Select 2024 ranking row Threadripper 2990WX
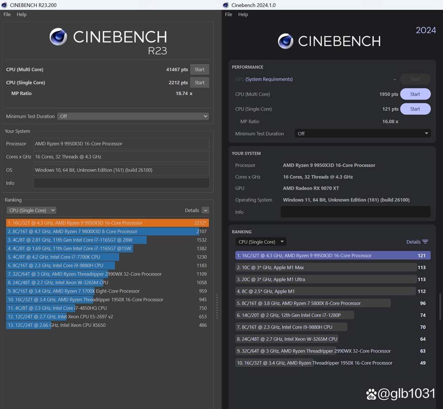 (x=333, y=351)
